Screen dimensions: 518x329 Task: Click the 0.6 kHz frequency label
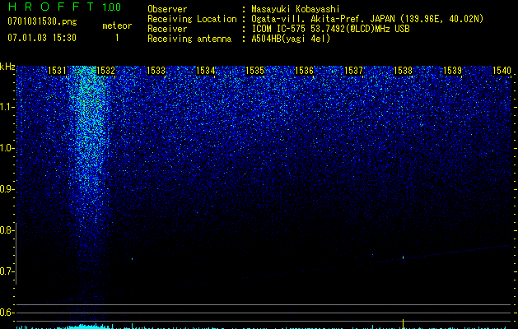point(7,313)
